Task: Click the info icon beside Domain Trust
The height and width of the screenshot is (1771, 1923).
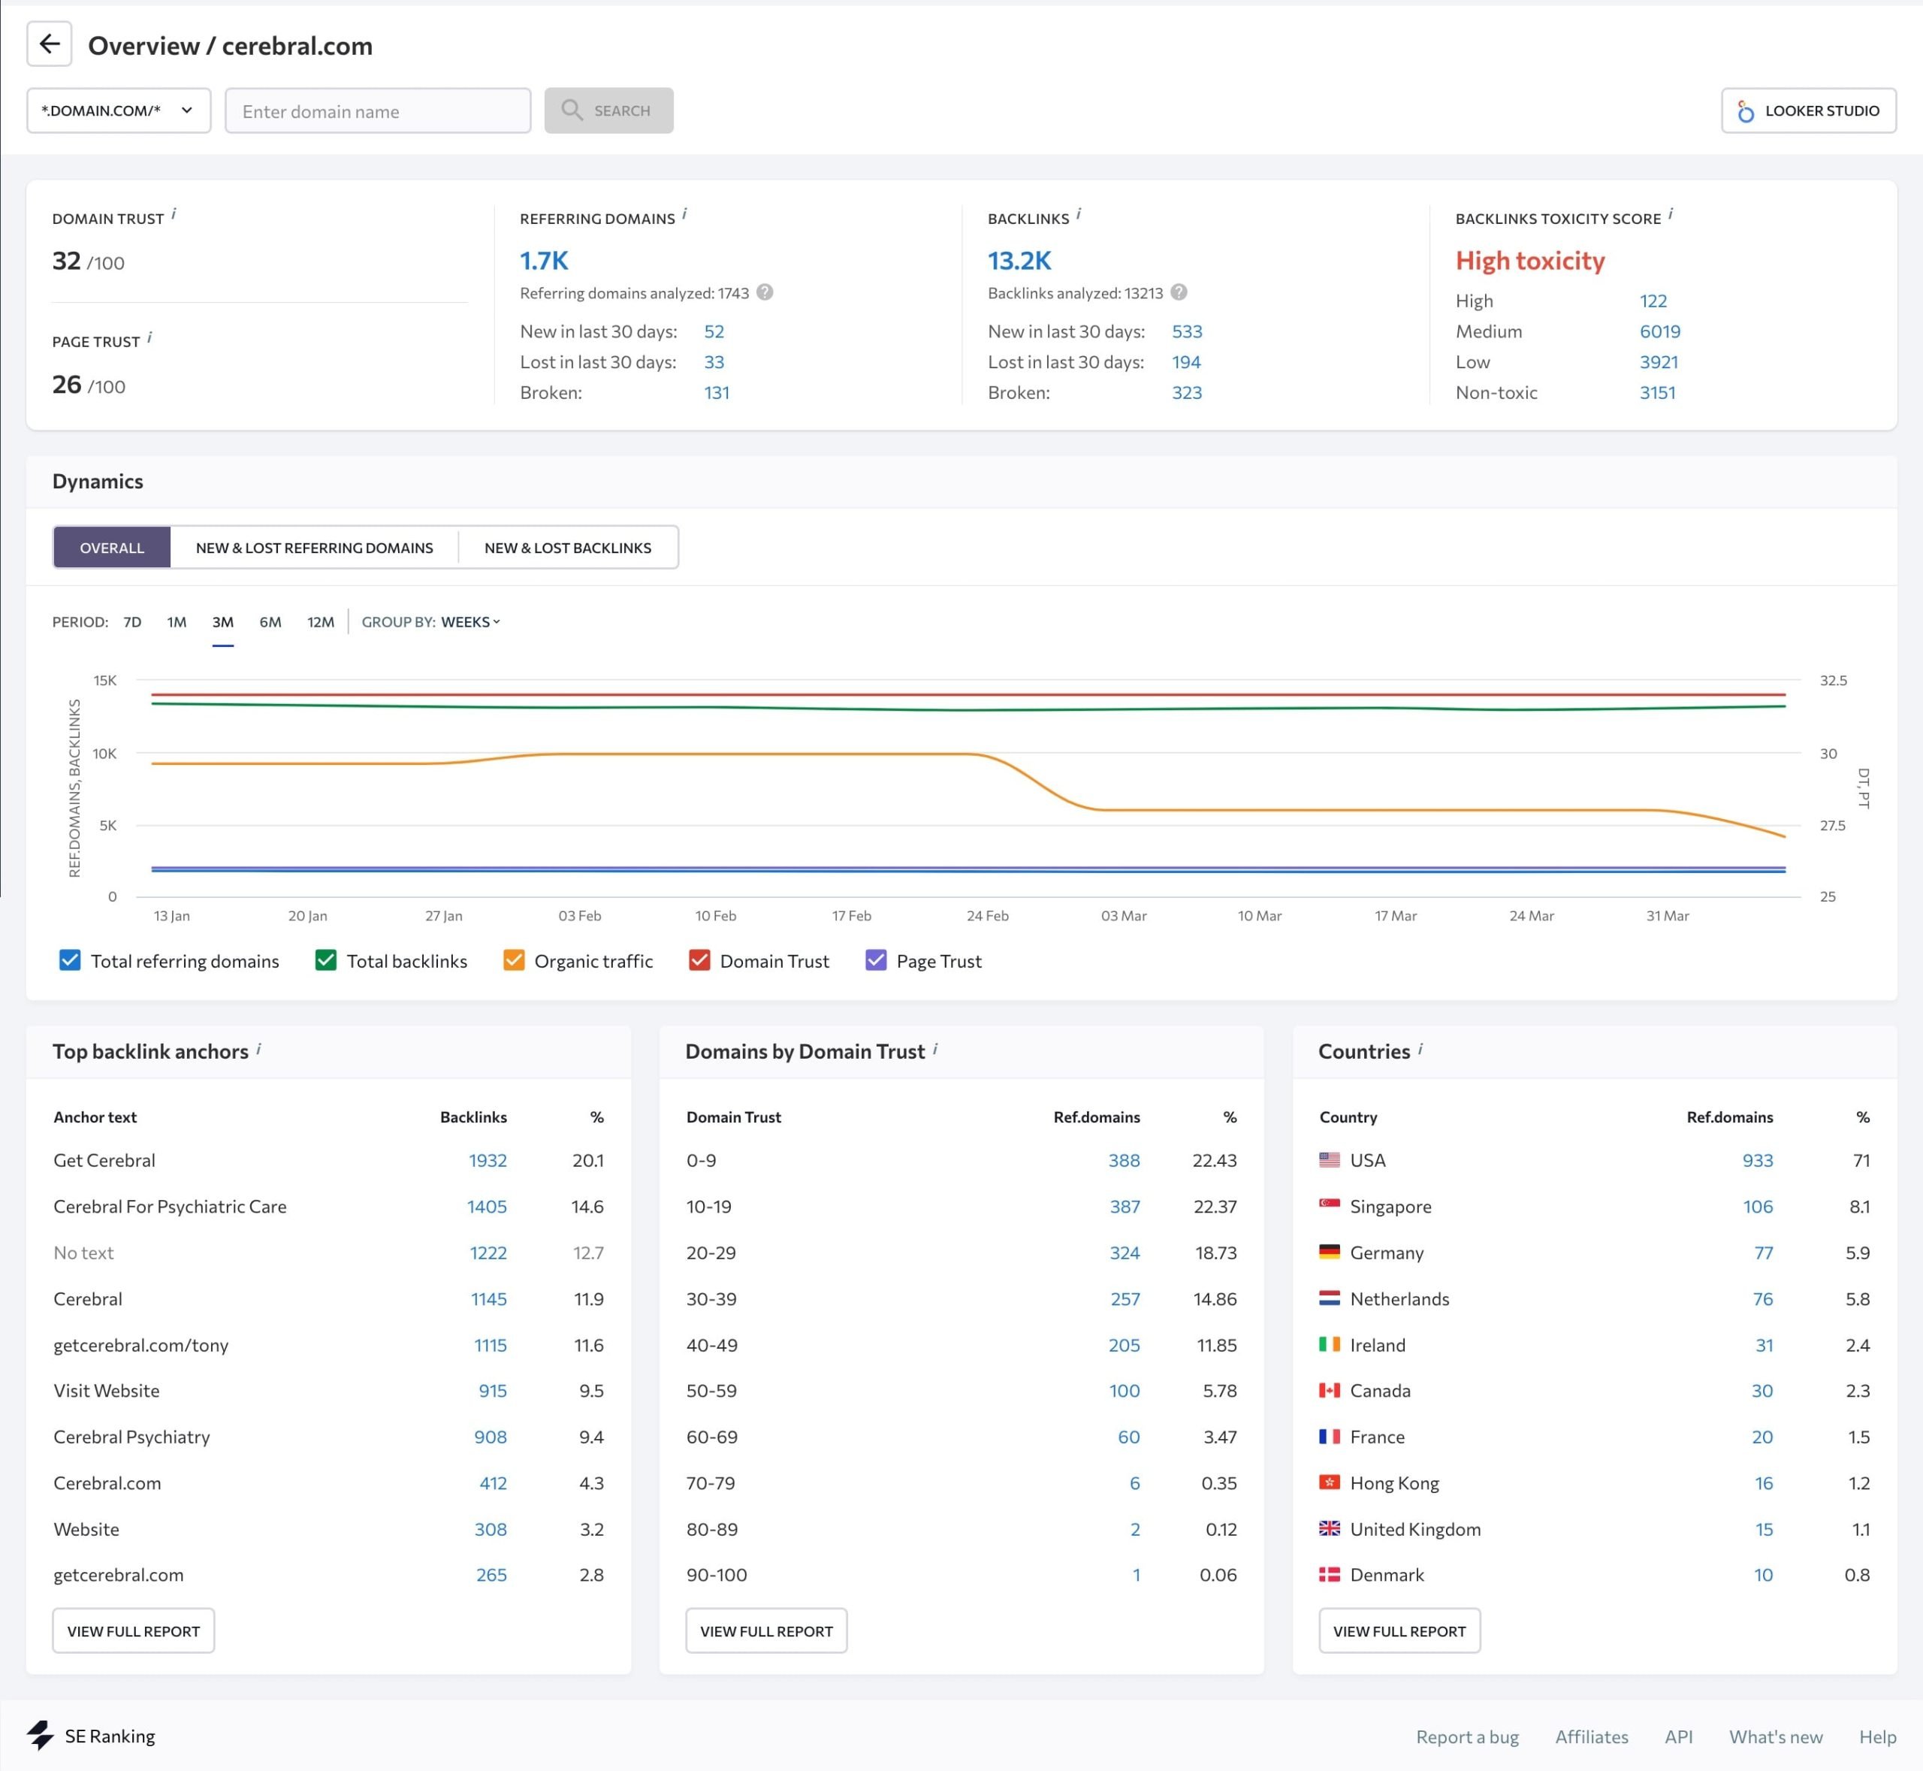Action: pyautogui.click(x=174, y=213)
